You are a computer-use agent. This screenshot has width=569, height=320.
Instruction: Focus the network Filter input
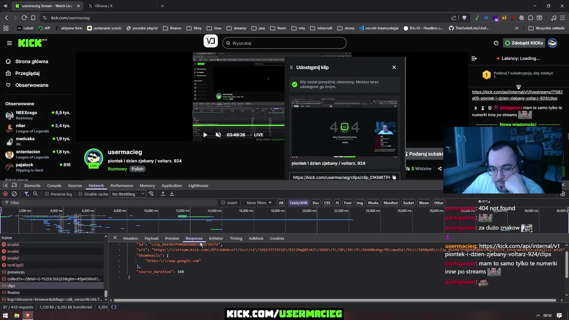pos(111,203)
